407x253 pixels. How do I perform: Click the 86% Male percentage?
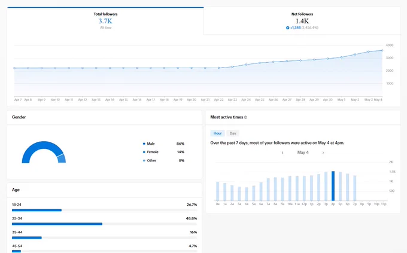[180, 144]
